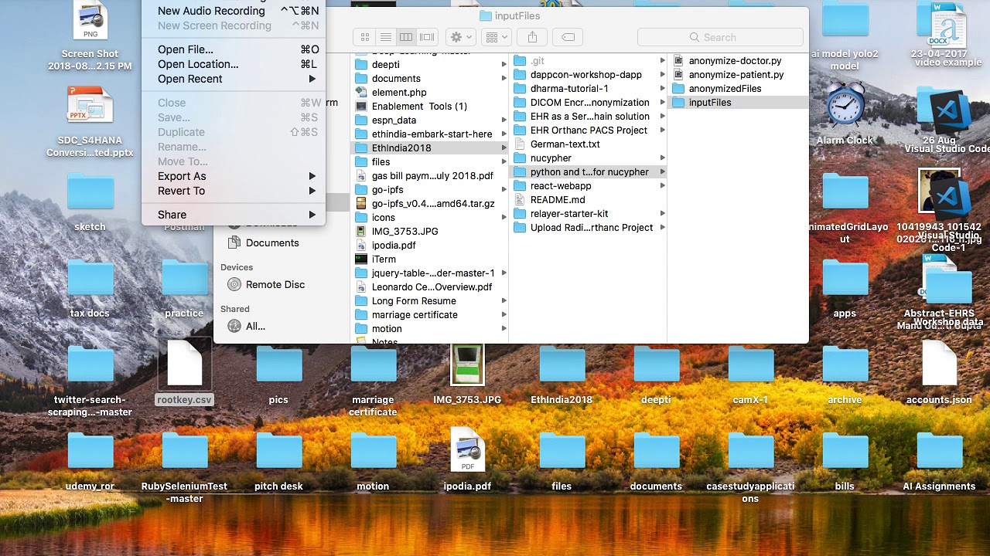Select anonymize-doctor.py file
Image resolution: width=990 pixels, height=556 pixels.
[734, 60]
